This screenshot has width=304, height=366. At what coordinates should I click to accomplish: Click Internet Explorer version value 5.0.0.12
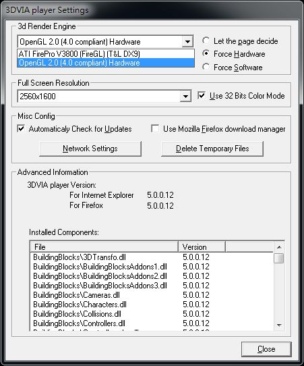tap(160, 195)
